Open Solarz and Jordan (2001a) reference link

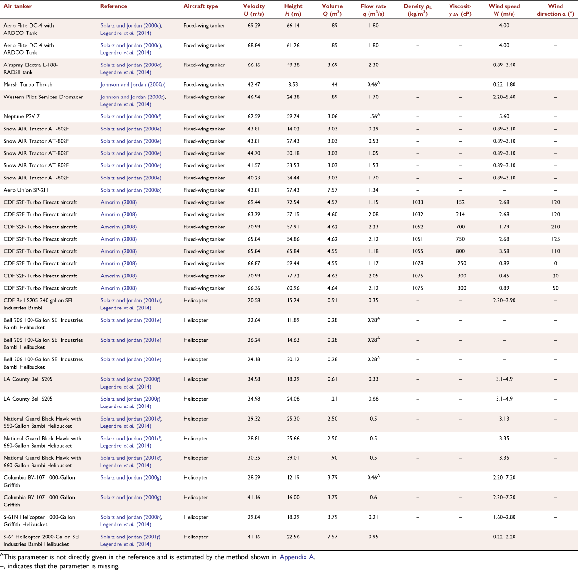[x=131, y=300]
